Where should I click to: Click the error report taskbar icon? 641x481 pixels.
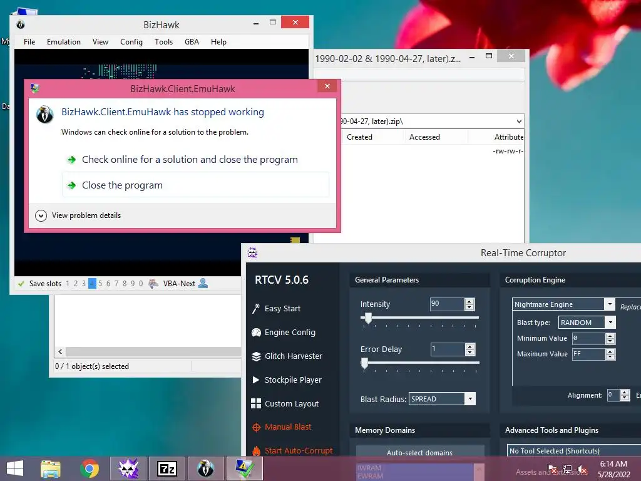[x=245, y=468]
